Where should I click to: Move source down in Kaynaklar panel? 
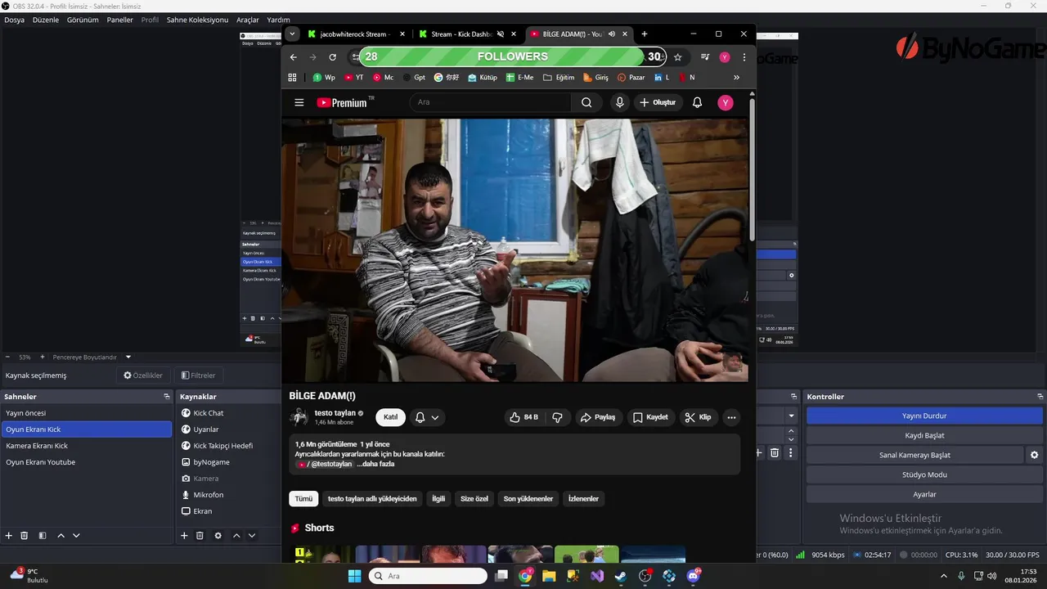[x=252, y=536]
